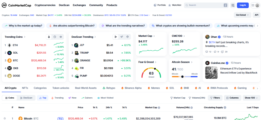Image resolution: width=261 pixels, height=120 pixels.
Task: Click the API button
Action: pos(256,15)
